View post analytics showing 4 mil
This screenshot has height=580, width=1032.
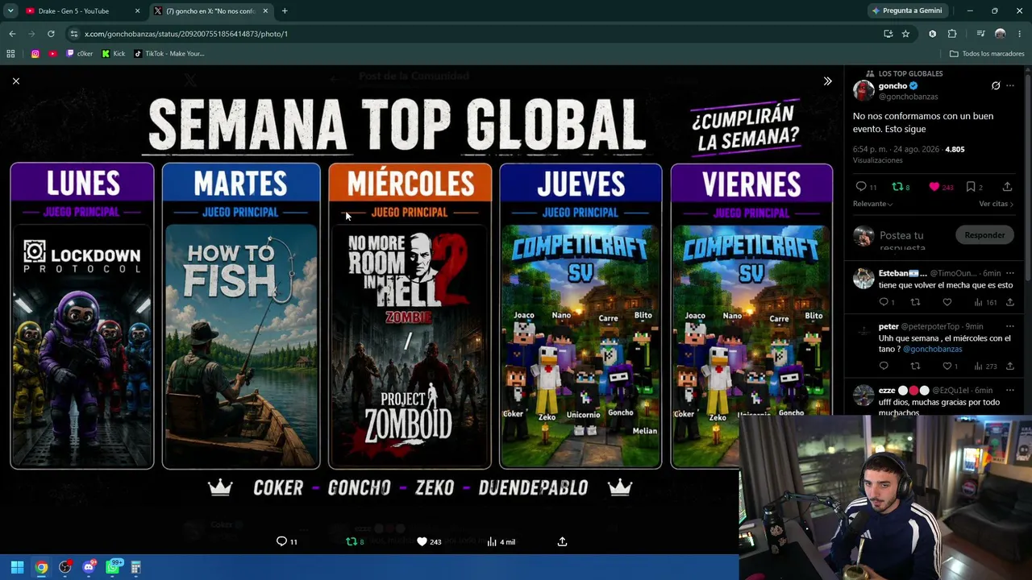tap(500, 541)
